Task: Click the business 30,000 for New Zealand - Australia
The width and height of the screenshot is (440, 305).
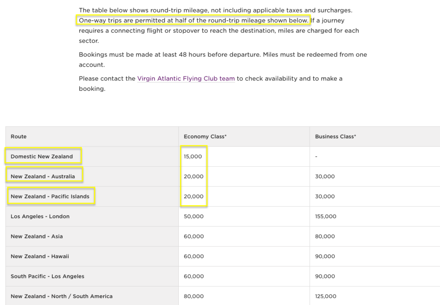Action: coord(325,177)
